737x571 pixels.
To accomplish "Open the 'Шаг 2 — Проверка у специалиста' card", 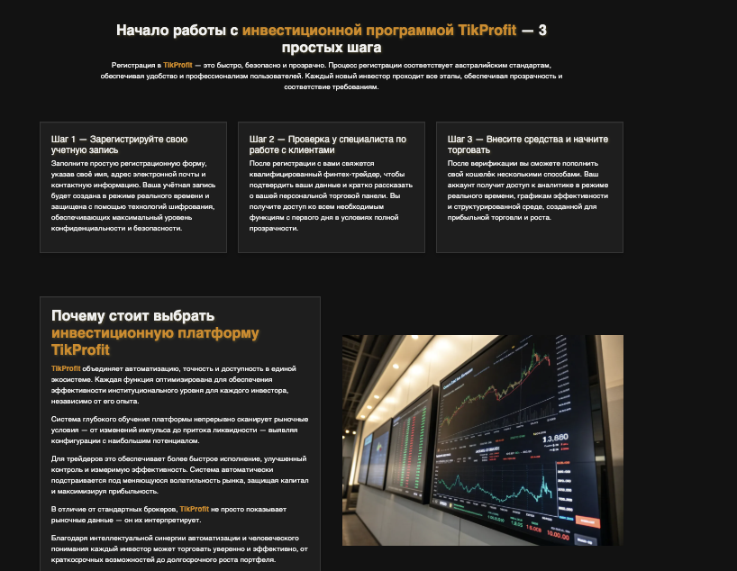I will coord(330,185).
